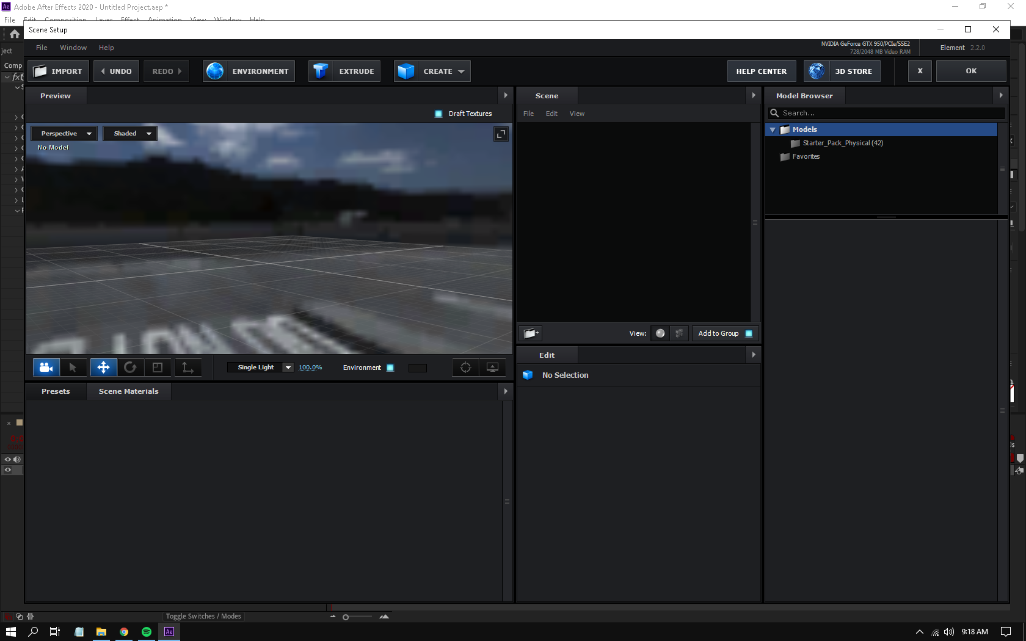
Task: Click the axis orientation tool icon
Action: [x=187, y=368]
